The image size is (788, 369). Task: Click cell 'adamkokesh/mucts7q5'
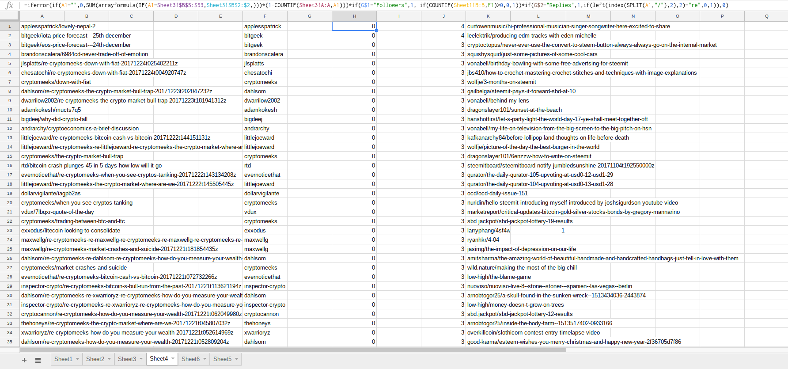pyautogui.click(x=51, y=110)
